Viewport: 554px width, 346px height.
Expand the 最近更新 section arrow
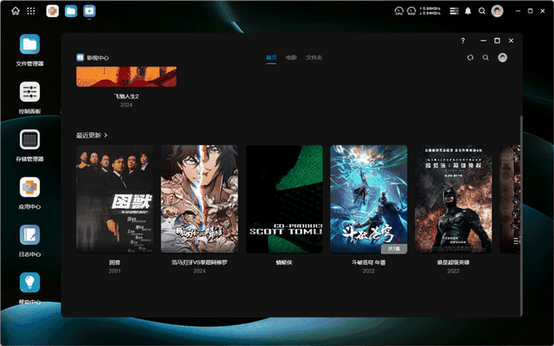[x=106, y=135]
